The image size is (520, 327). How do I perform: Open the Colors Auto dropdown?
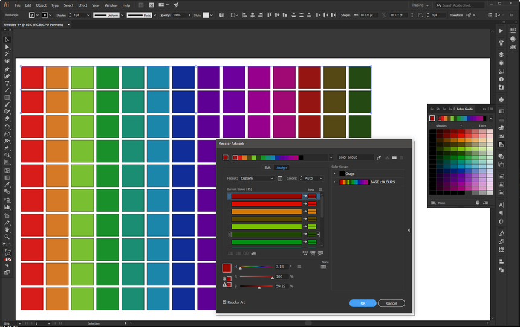pyautogui.click(x=313, y=179)
